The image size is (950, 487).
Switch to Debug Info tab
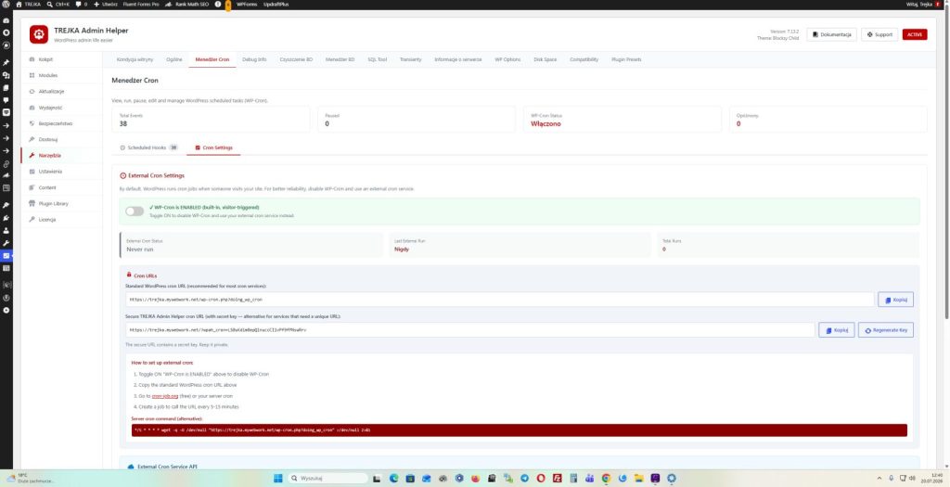(x=254, y=59)
